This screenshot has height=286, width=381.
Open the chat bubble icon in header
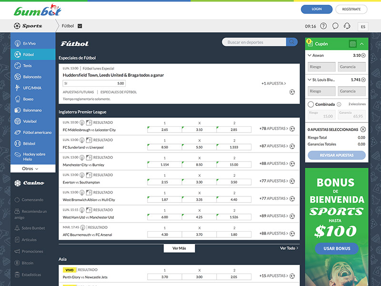[x=335, y=26]
